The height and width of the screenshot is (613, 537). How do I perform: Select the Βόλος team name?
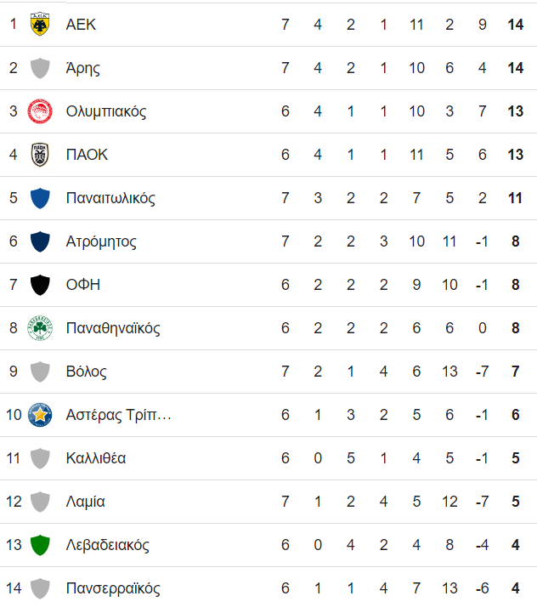pos(86,372)
